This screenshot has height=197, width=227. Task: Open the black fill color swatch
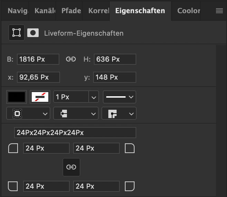pos(17,97)
